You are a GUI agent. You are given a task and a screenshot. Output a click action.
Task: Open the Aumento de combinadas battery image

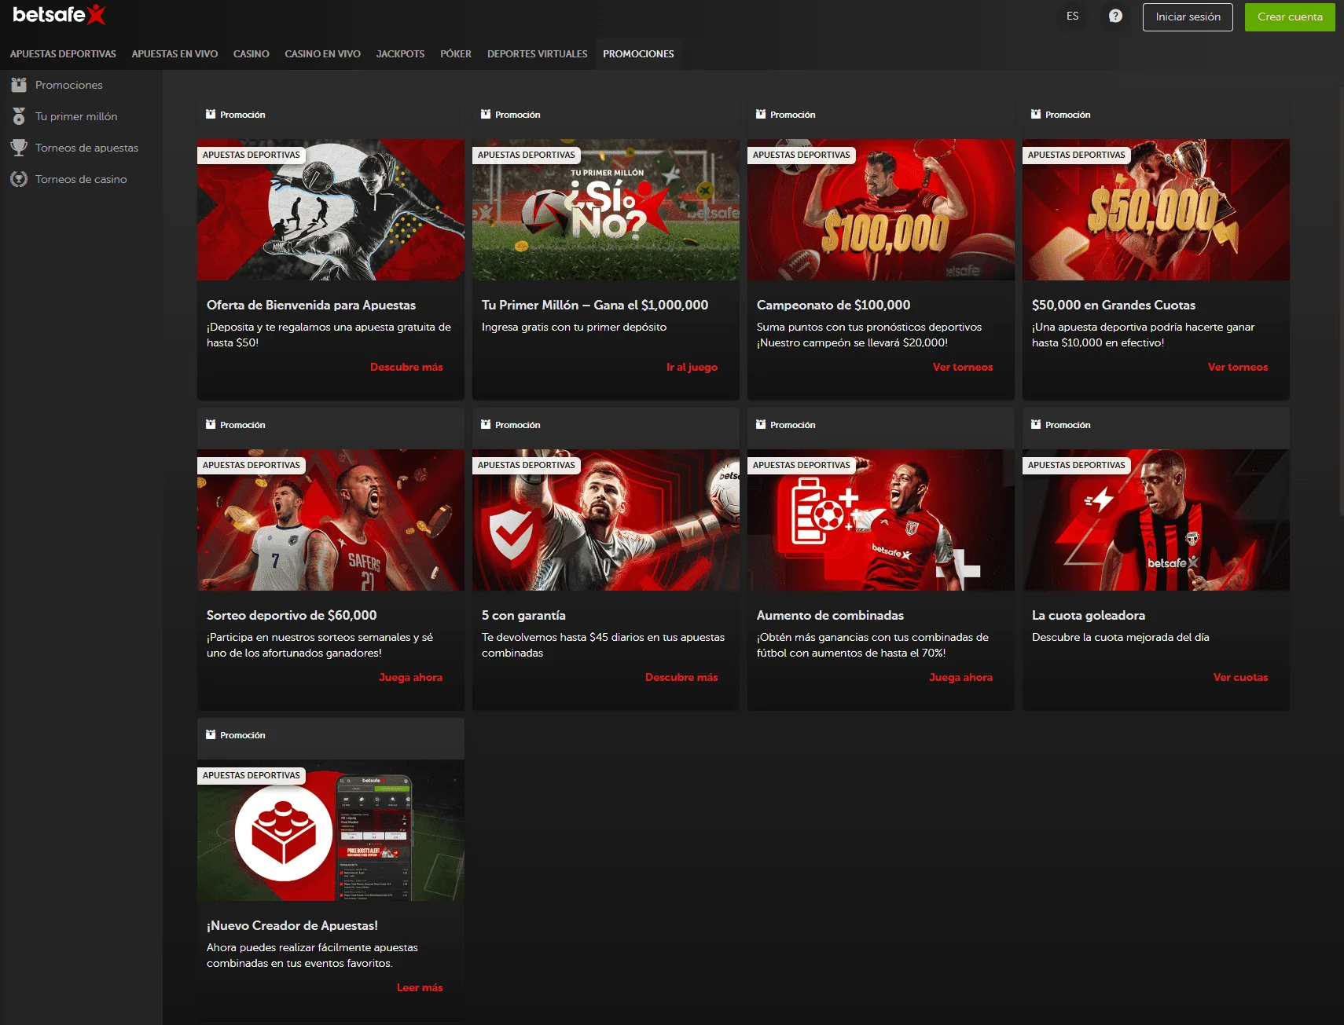[x=881, y=520]
